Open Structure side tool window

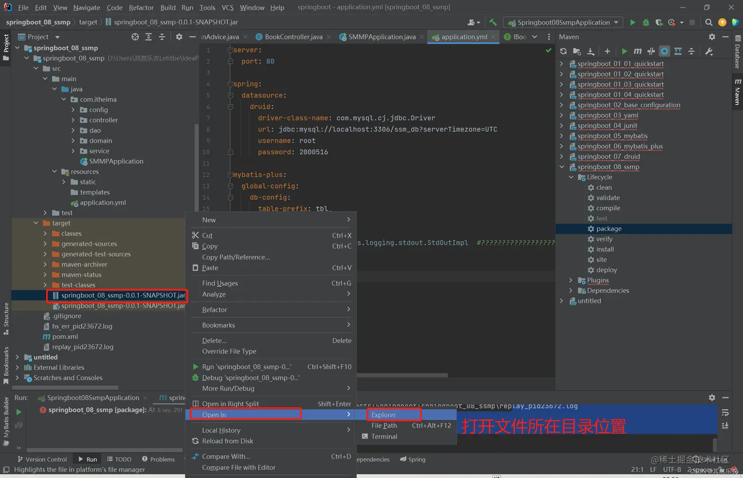pyautogui.click(x=6, y=319)
